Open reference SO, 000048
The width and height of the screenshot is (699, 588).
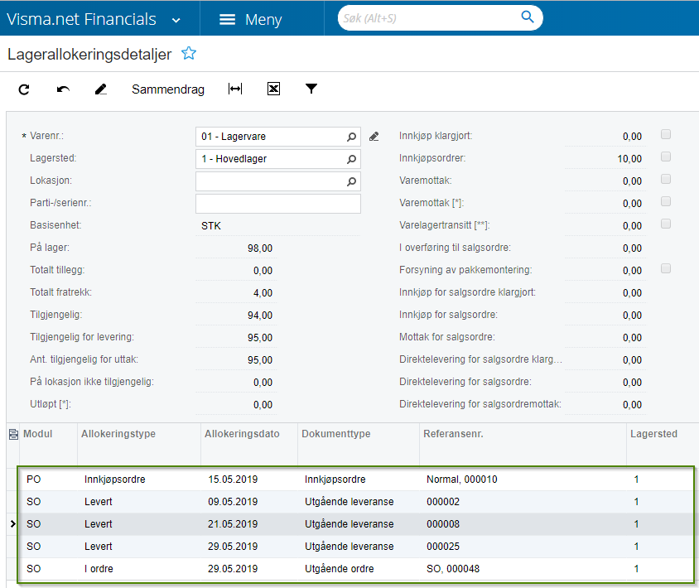453,569
